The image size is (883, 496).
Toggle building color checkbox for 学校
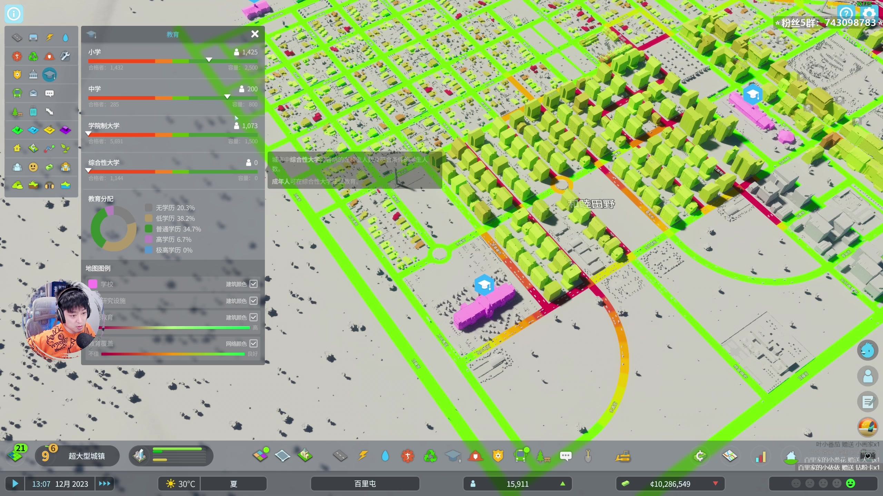pos(254,284)
